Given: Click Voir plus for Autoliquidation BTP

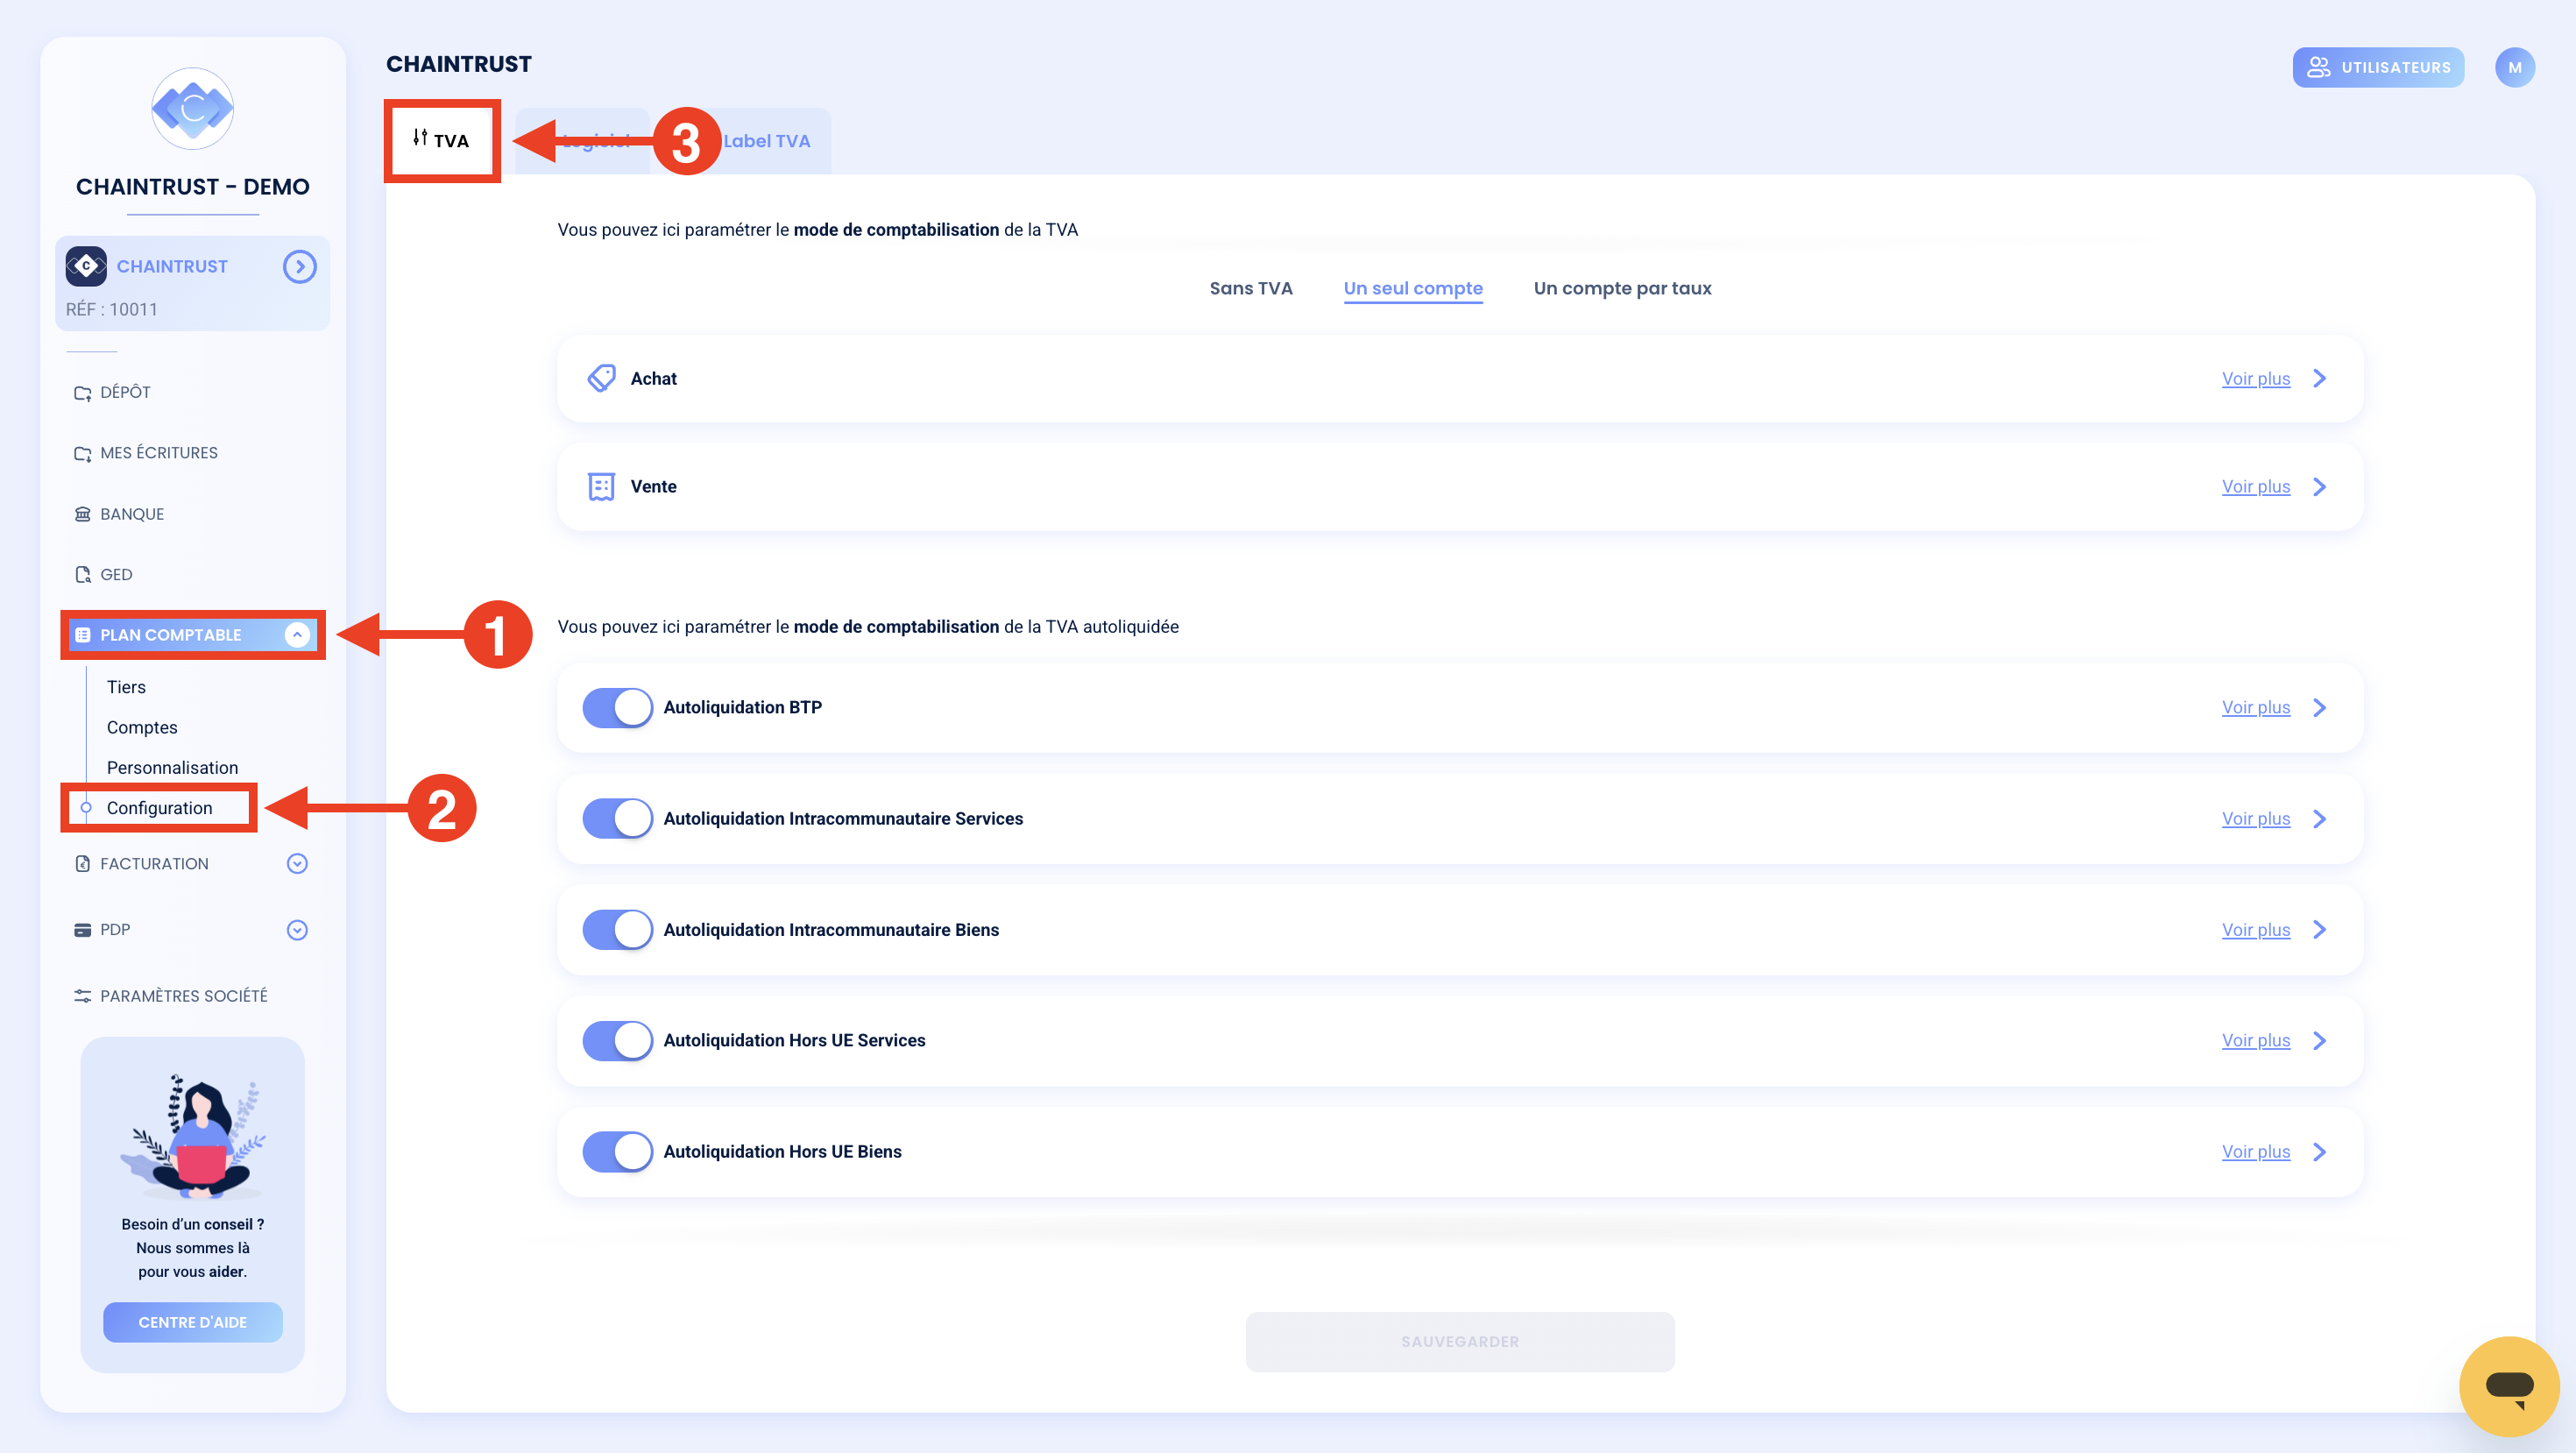Looking at the screenshot, I should 2256,708.
